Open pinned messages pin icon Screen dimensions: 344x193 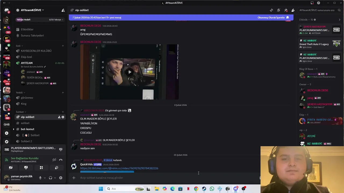286,10
